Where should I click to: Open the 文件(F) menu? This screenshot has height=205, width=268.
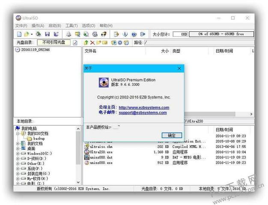pos(21,26)
